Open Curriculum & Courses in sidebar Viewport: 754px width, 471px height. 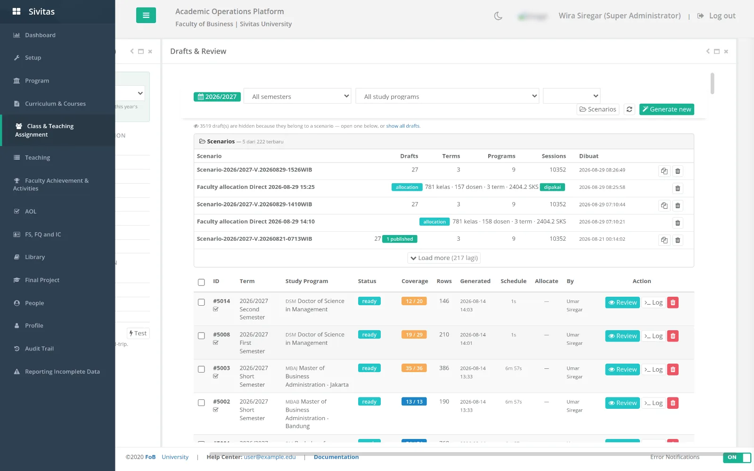(57, 104)
